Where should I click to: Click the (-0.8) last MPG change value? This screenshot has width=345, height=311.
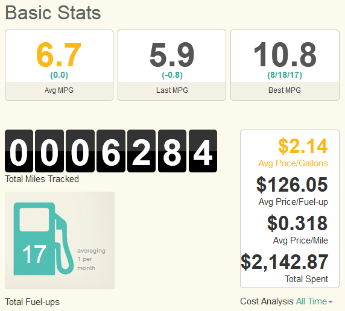pyautogui.click(x=172, y=75)
